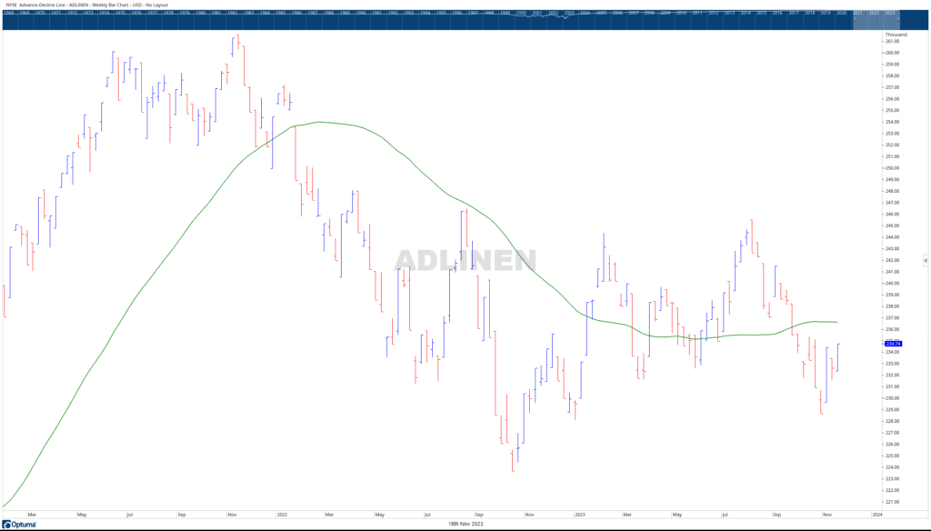The width and height of the screenshot is (931, 531).
Task: Click the 2024 label on the date axis
Action: (x=876, y=515)
